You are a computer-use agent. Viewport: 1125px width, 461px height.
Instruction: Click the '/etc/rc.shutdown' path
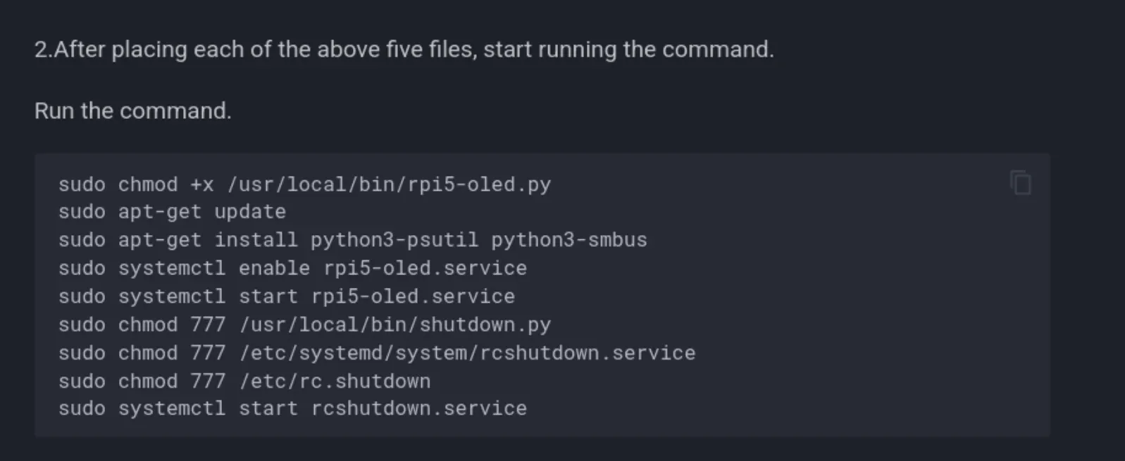click(x=335, y=381)
